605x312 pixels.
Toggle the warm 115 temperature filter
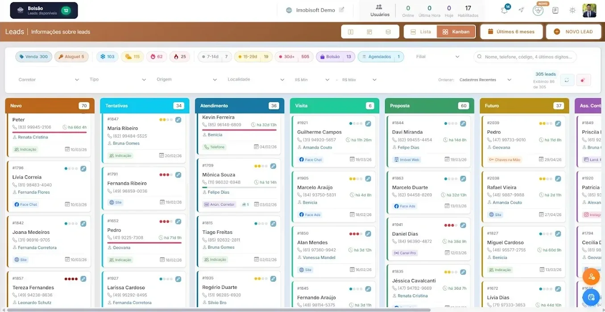pos(133,57)
